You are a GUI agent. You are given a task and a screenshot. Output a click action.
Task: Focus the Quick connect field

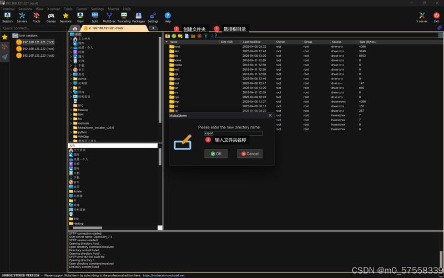click(x=33, y=28)
